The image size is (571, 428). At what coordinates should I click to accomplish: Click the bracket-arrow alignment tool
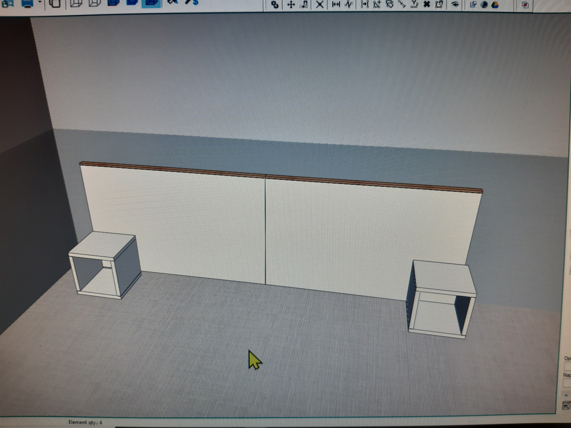click(x=365, y=5)
